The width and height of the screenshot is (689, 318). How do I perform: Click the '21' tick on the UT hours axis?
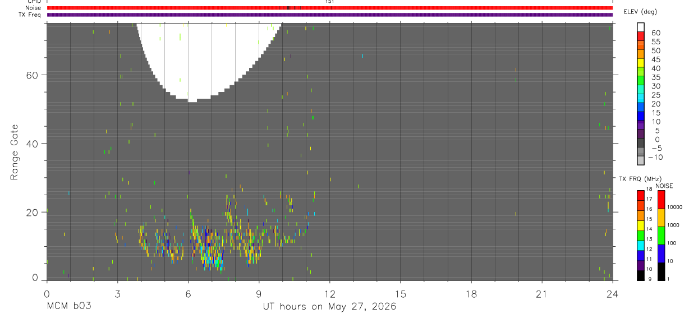click(x=541, y=294)
